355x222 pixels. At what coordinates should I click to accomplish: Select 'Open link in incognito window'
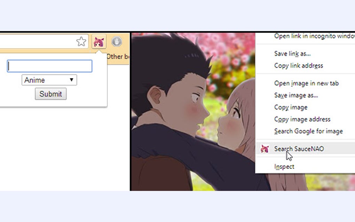pos(313,36)
